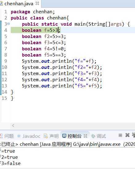Viewport: 135px width, 169px height.
Task: Click the f3=false console output line
Action: point(10,163)
